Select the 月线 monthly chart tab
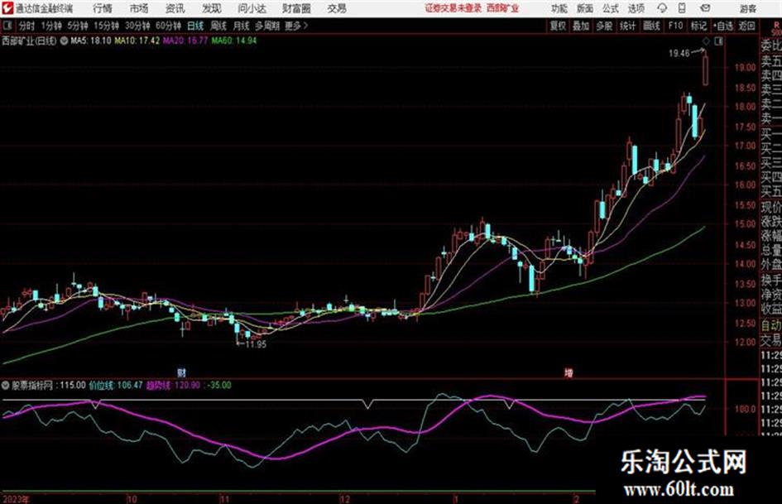This screenshot has width=782, height=504. pyautogui.click(x=242, y=26)
